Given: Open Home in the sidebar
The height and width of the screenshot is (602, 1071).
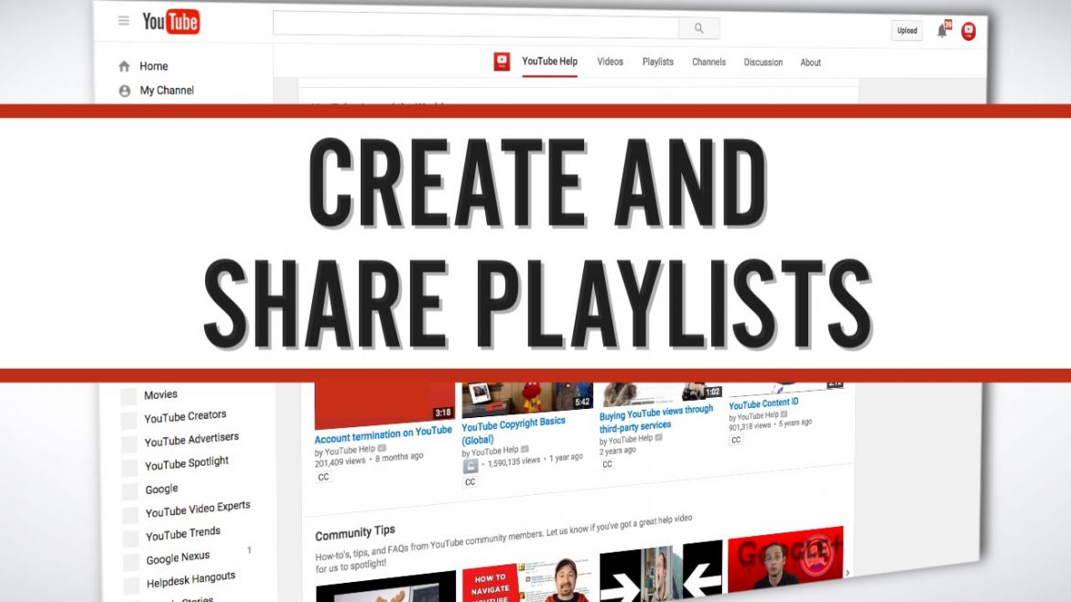Looking at the screenshot, I should click(154, 66).
